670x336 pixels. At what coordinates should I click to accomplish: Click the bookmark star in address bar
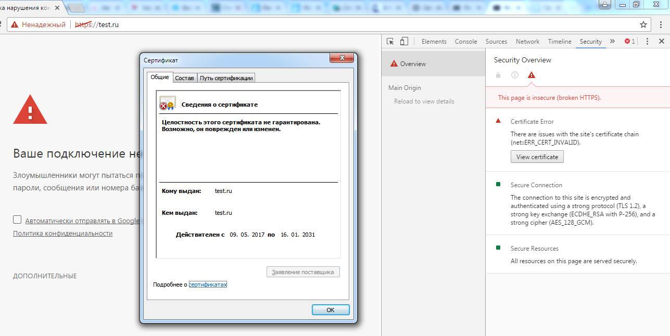pos(643,24)
